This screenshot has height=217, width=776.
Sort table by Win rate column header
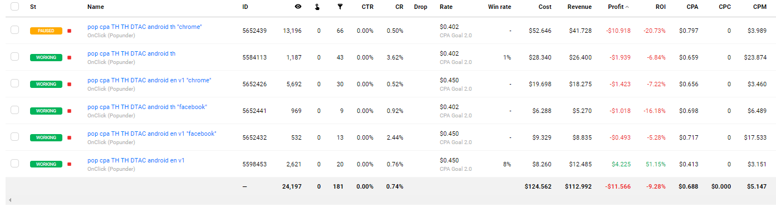click(499, 7)
